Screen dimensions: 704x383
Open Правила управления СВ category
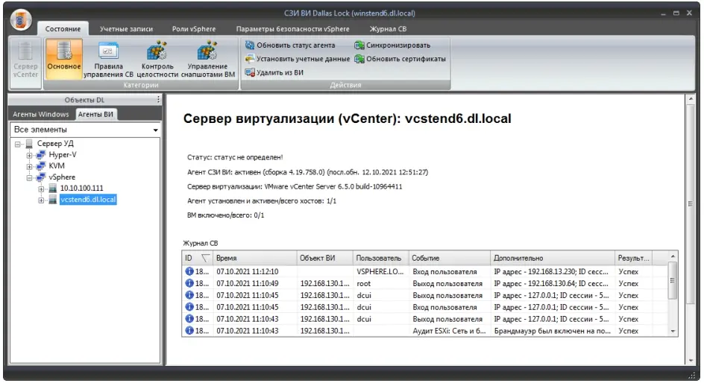(x=108, y=59)
